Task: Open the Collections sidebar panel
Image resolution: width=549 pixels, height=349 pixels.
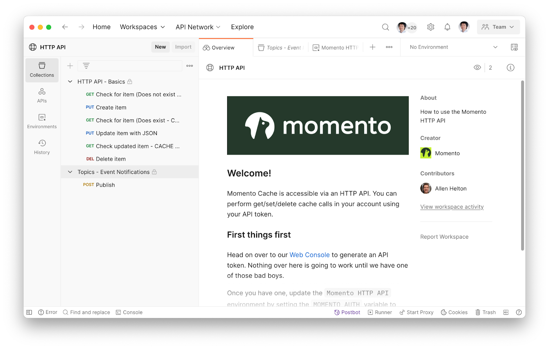Action: click(x=42, y=70)
